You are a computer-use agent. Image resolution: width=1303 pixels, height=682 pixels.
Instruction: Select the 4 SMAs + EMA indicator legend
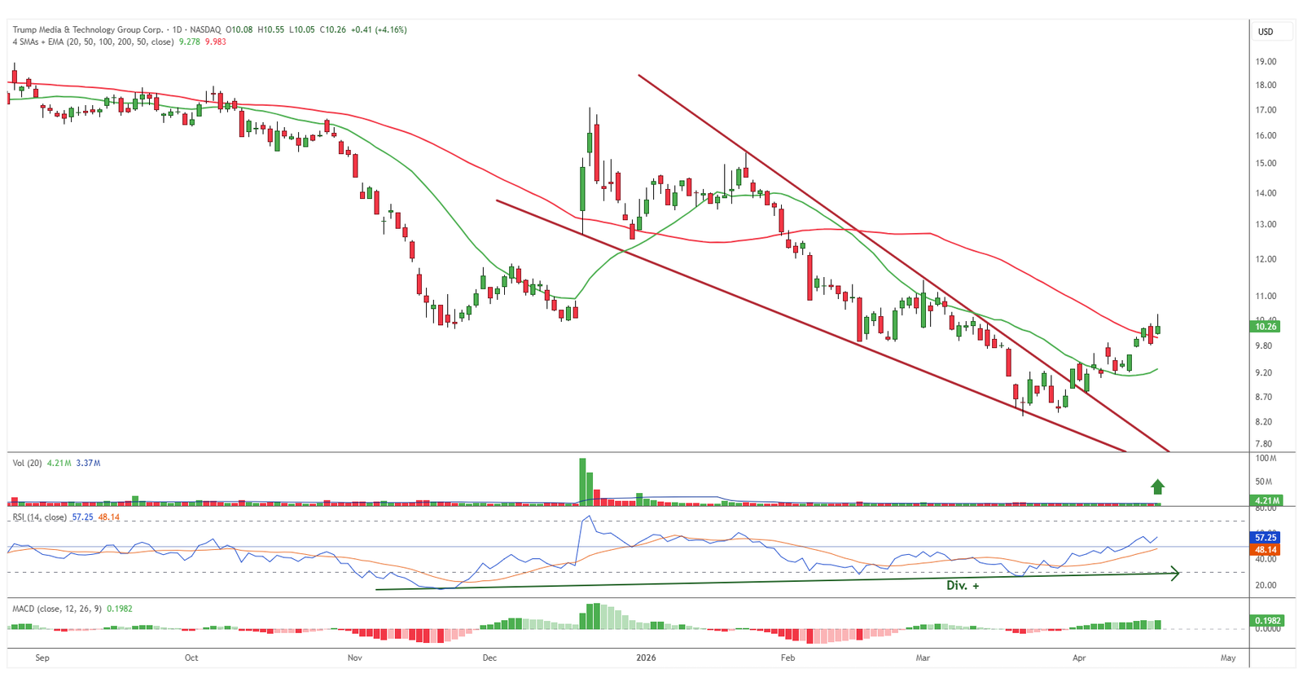pos(93,42)
